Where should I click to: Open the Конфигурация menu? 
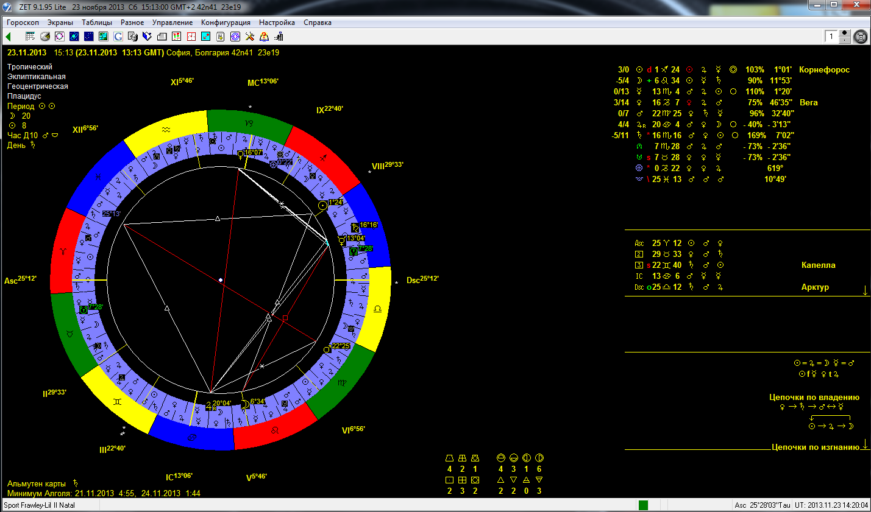coord(226,23)
